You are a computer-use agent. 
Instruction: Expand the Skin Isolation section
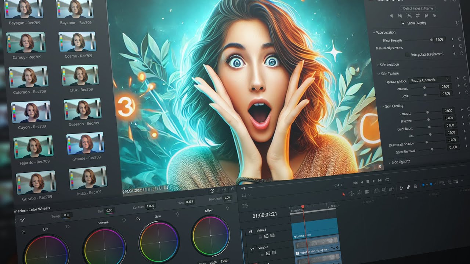coord(378,65)
